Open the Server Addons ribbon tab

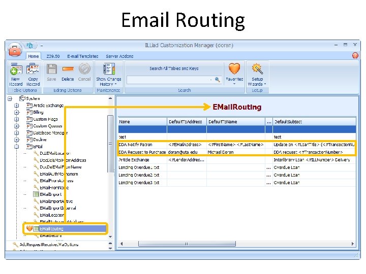point(119,56)
